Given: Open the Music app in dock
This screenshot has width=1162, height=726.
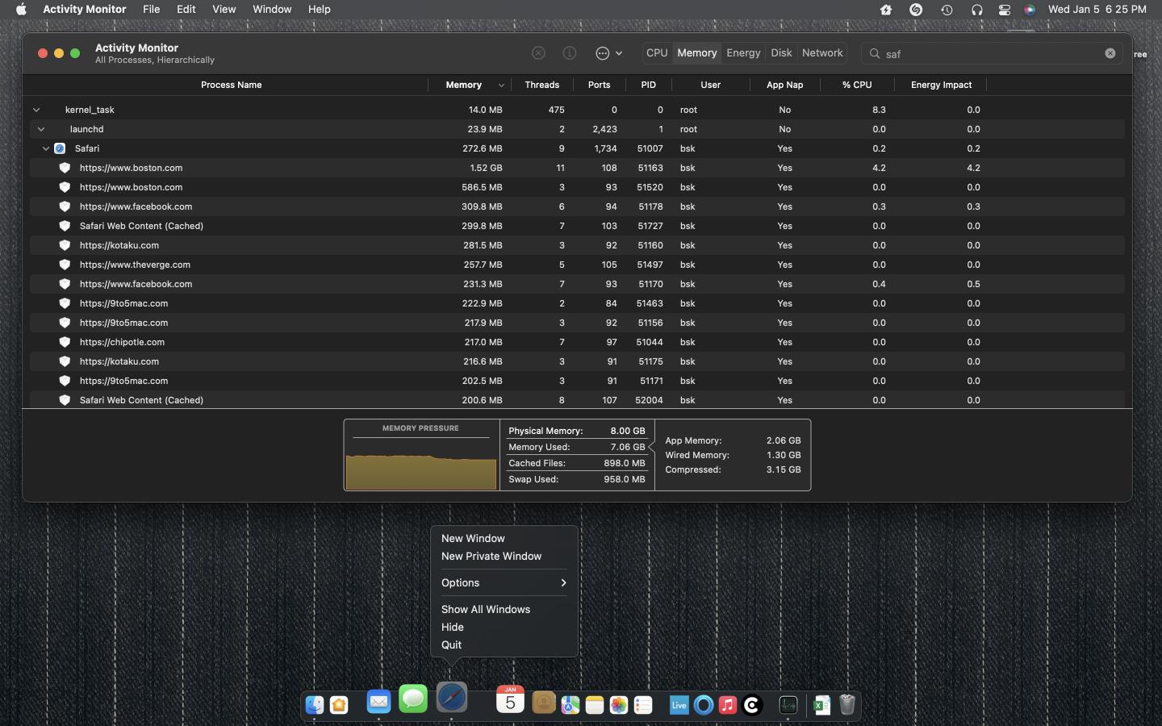Looking at the screenshot, I should pos(728,705).
